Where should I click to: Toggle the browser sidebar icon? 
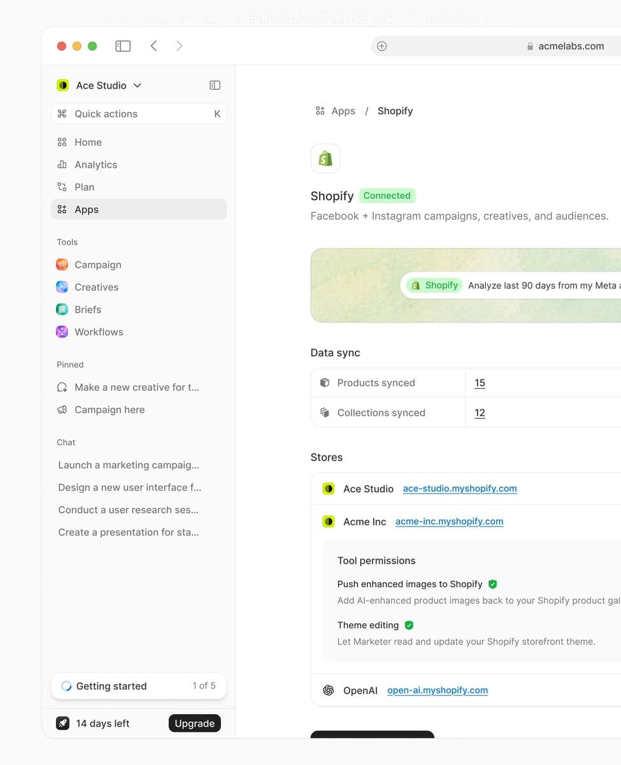[x=123, y=46]
